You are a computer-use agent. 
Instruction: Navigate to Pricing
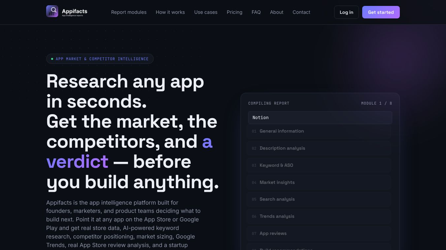tap(235, 12)
